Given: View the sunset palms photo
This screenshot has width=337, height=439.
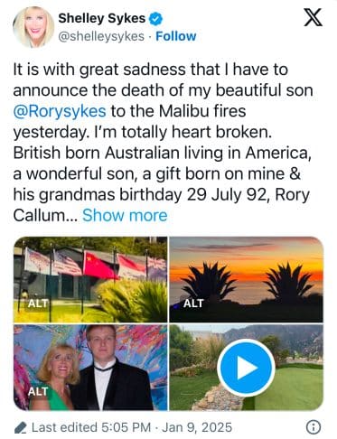Looking at the screenshot, I should [247, 279].
